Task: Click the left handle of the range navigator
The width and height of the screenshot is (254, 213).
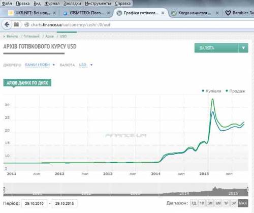Action: coord(4,190)
